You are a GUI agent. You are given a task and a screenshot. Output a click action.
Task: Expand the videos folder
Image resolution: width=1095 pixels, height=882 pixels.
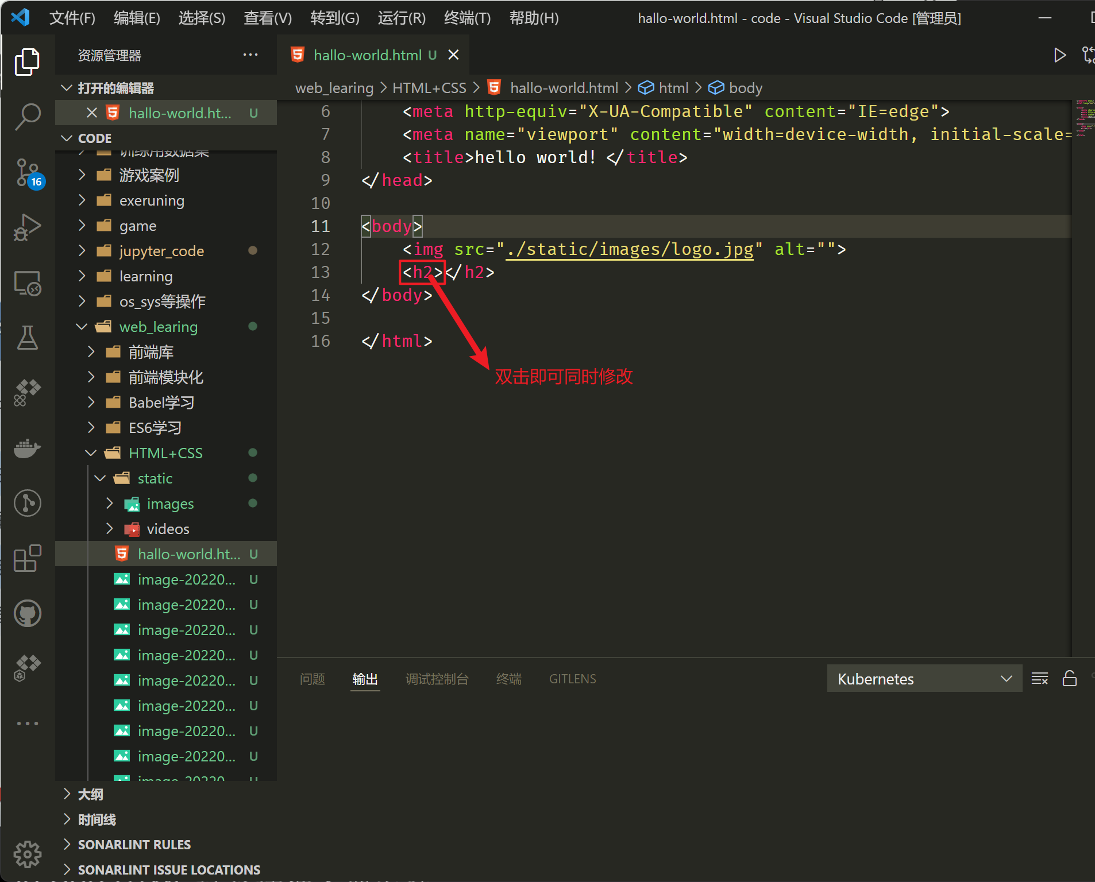click(x=109, y=529)
